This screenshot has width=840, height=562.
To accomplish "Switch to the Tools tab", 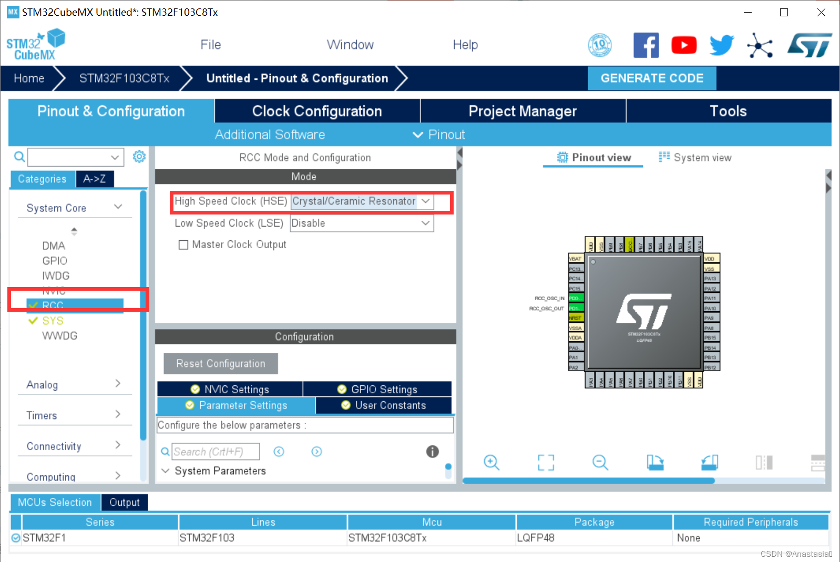I will click(x=729, y=111).
